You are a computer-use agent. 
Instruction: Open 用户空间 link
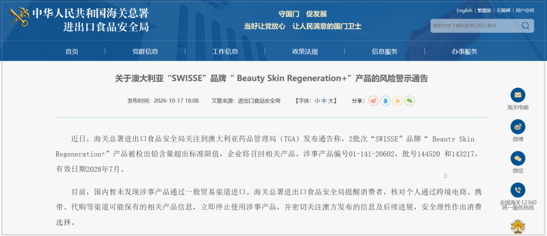pos(525,11)
